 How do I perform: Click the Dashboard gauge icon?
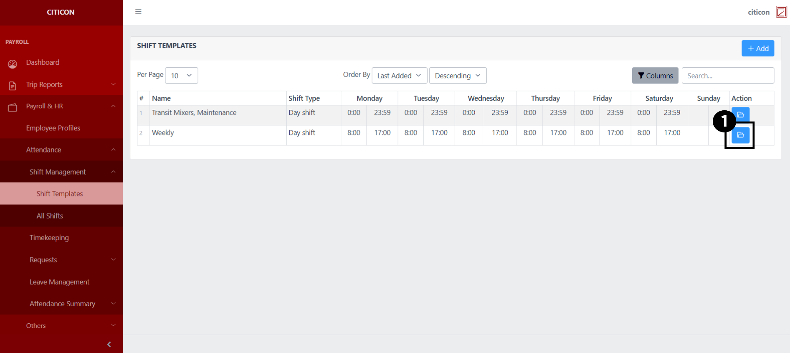tap(13, 63)
